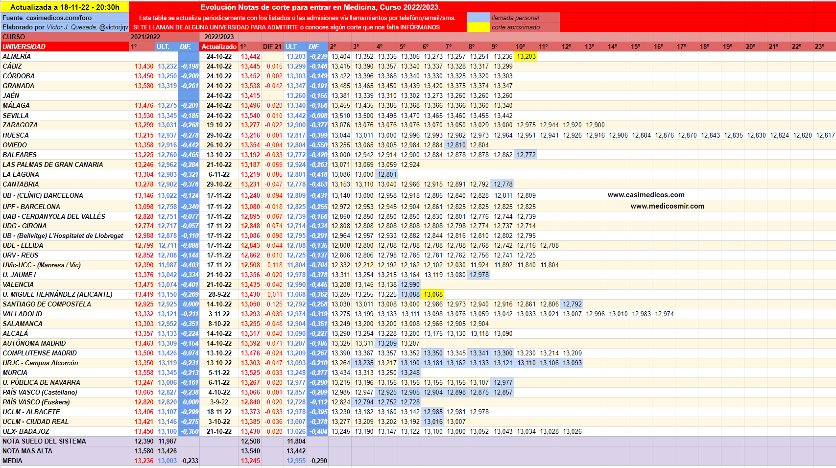Select the 'MEDIA' summary row label

click(x=65, y=461)
